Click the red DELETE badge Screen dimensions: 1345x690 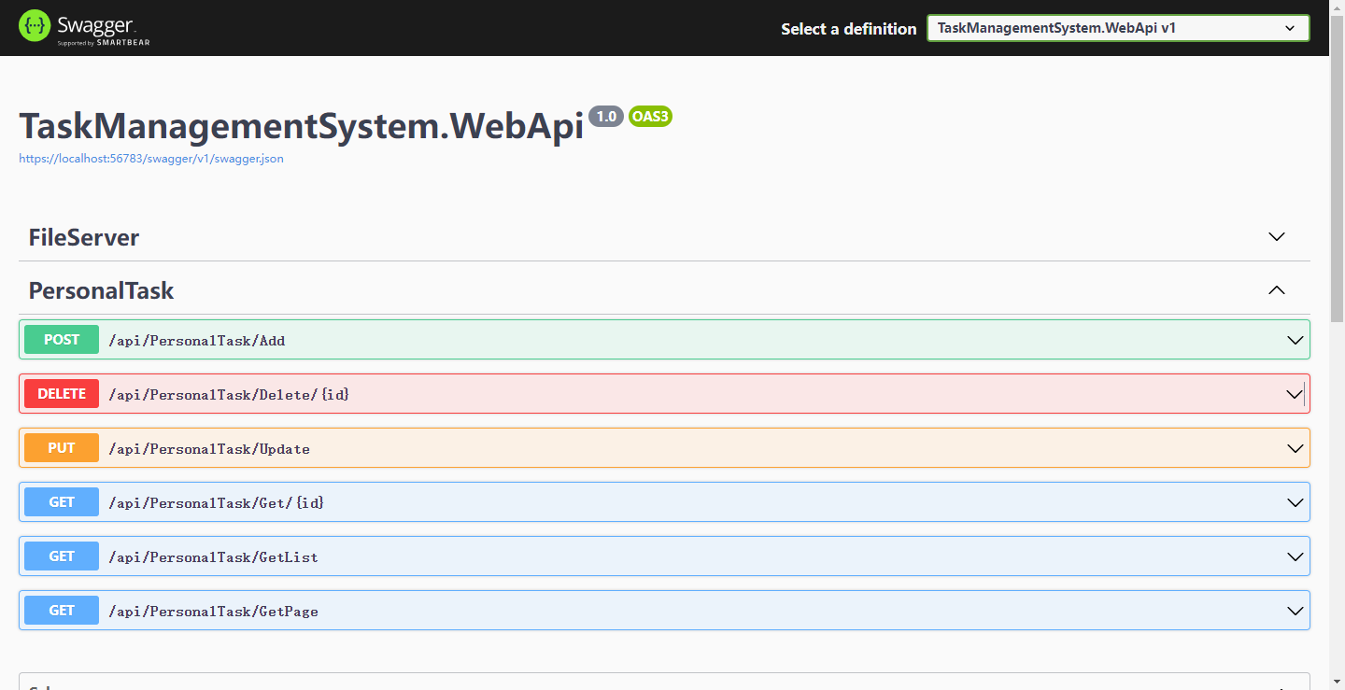pyautogui.click(x=61, y=393)
